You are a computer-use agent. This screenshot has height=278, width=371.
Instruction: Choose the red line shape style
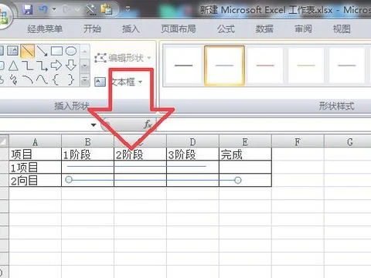coord(265,65)
